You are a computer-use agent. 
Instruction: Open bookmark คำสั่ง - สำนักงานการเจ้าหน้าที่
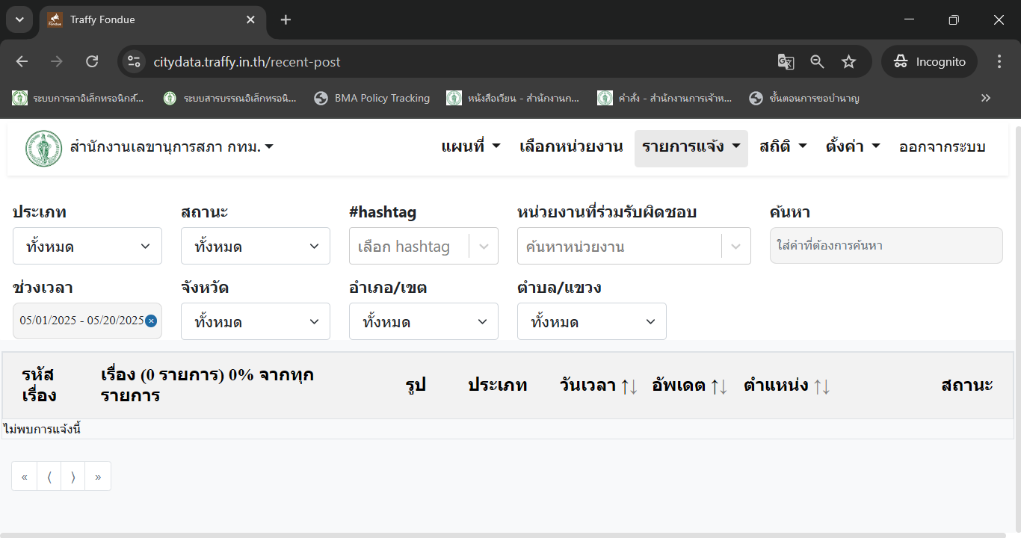point(664,98)
